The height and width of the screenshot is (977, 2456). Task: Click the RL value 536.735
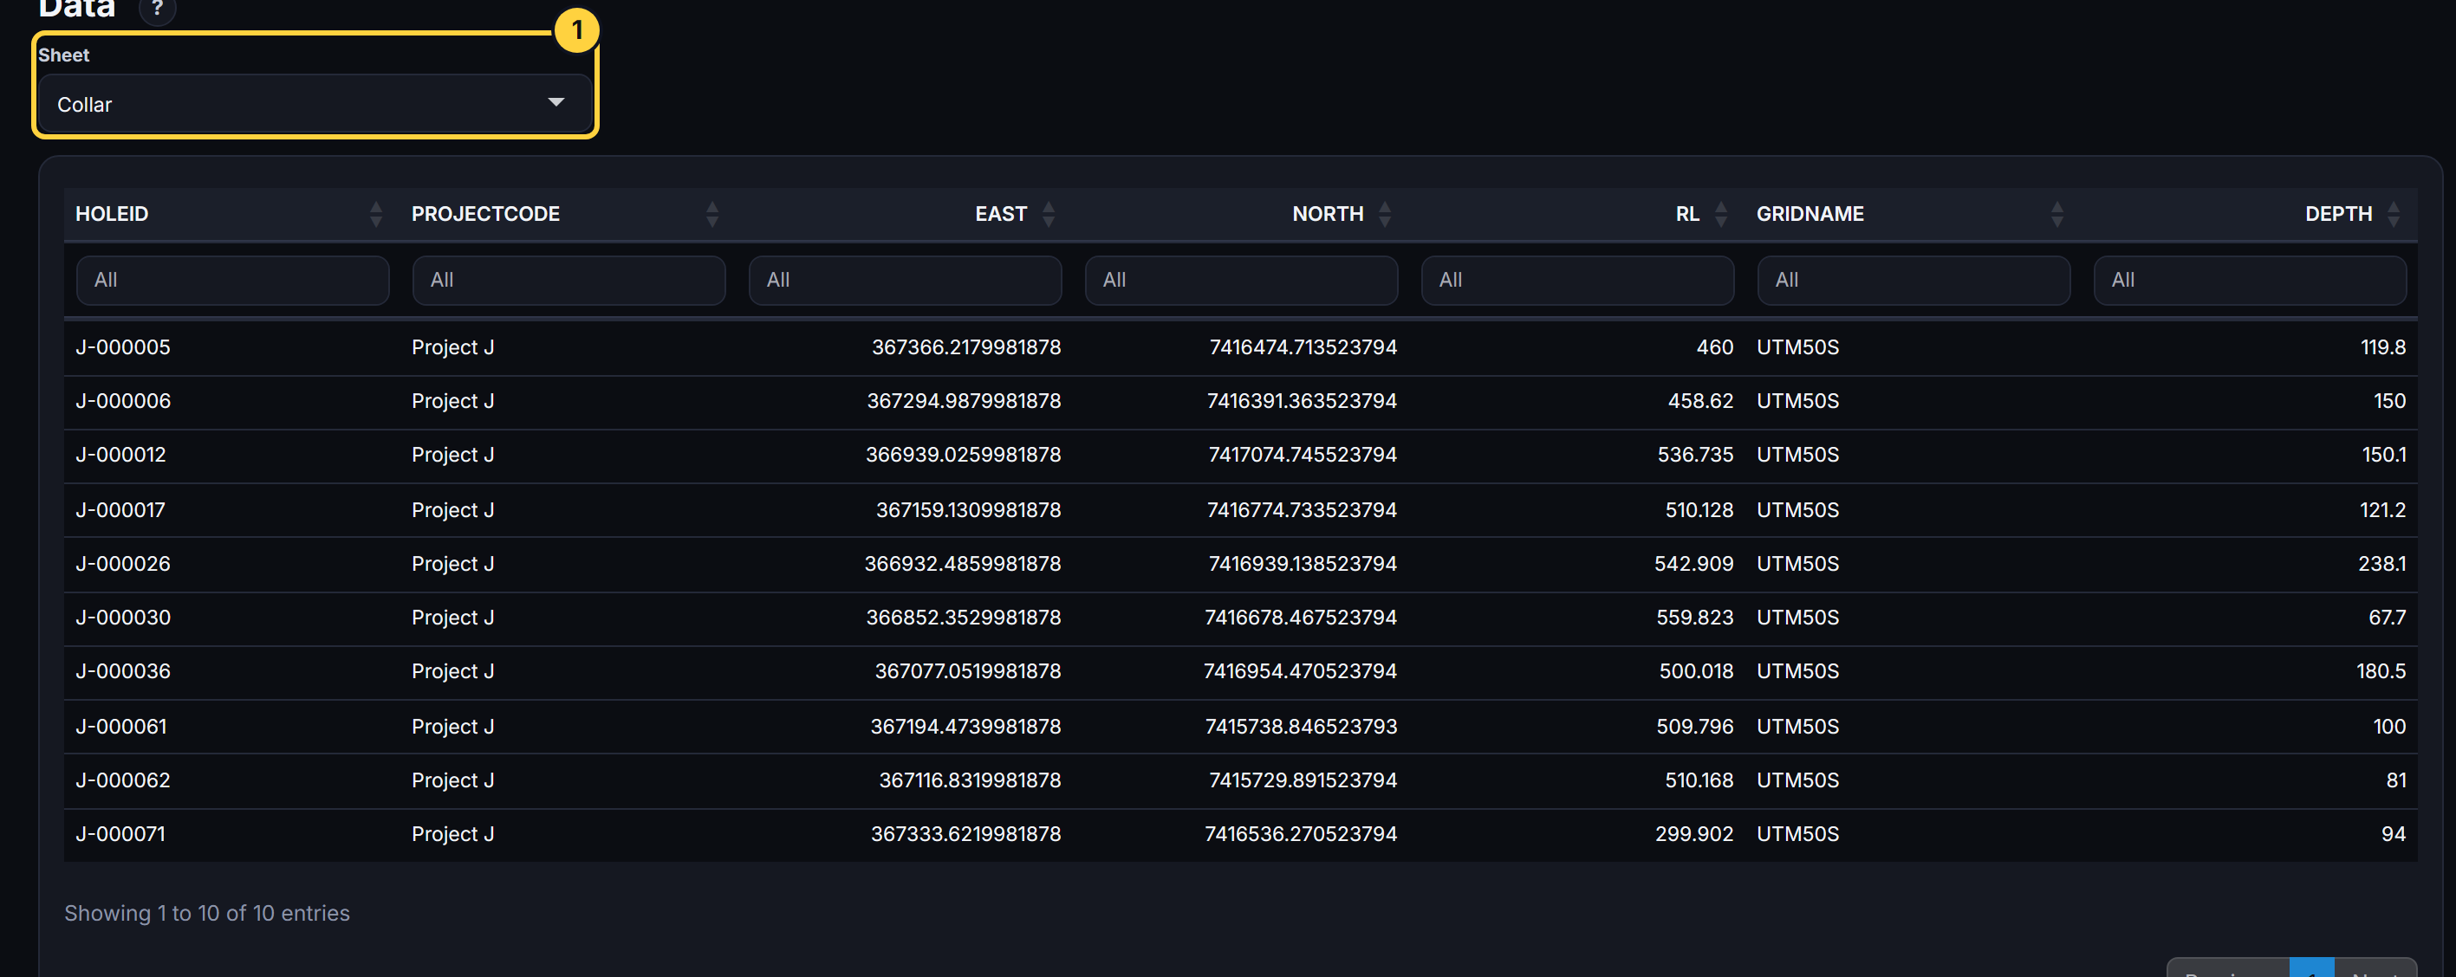click(x=1695, y=455)
